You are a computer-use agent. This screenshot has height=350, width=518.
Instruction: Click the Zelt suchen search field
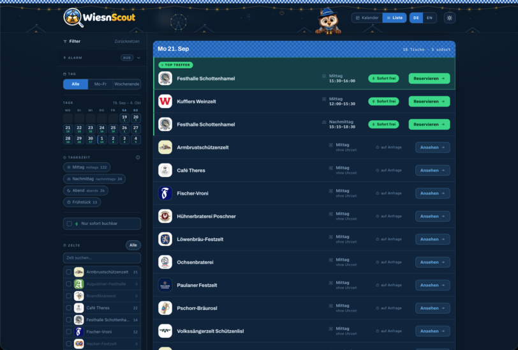102,257
